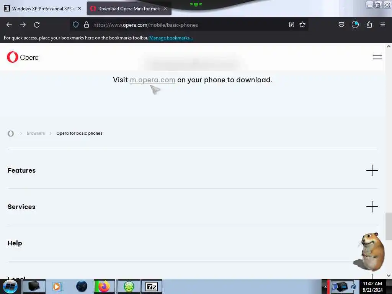Open tracking protection shield icon

[x=76, y=24]
